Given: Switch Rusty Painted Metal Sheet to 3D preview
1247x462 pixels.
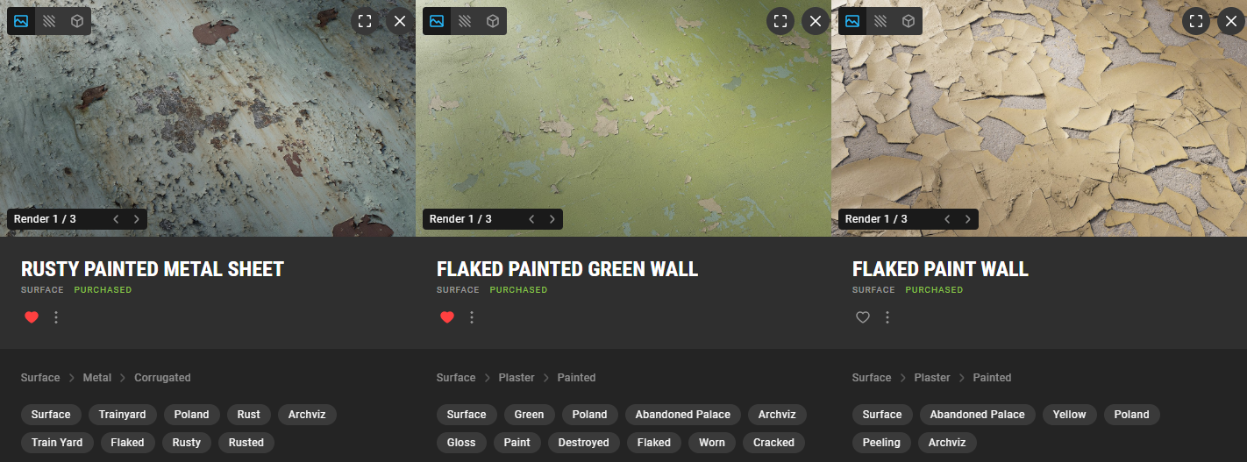Looking at the screenshot, I should [x=77, y=21].
